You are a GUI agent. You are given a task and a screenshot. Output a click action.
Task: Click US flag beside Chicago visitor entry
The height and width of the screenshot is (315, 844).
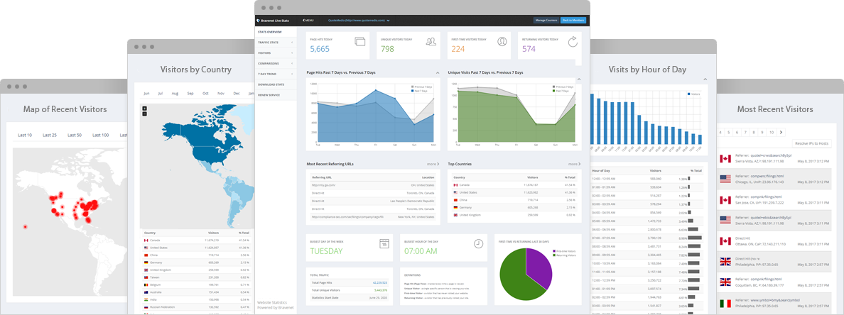tap(725, 179)
